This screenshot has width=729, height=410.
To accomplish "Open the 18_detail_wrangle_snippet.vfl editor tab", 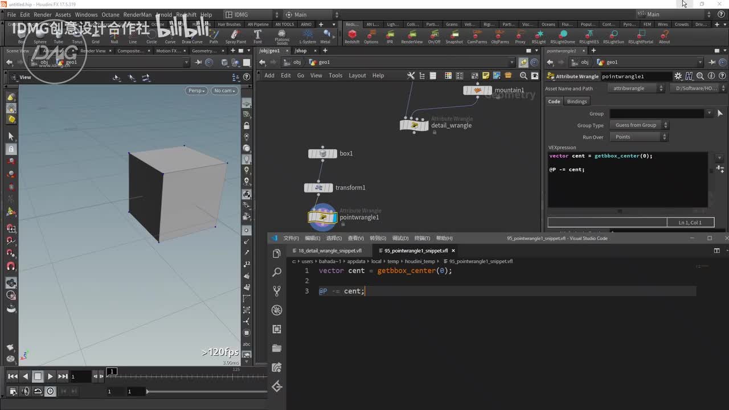I will pyautogui.click(x=330, y=251).
